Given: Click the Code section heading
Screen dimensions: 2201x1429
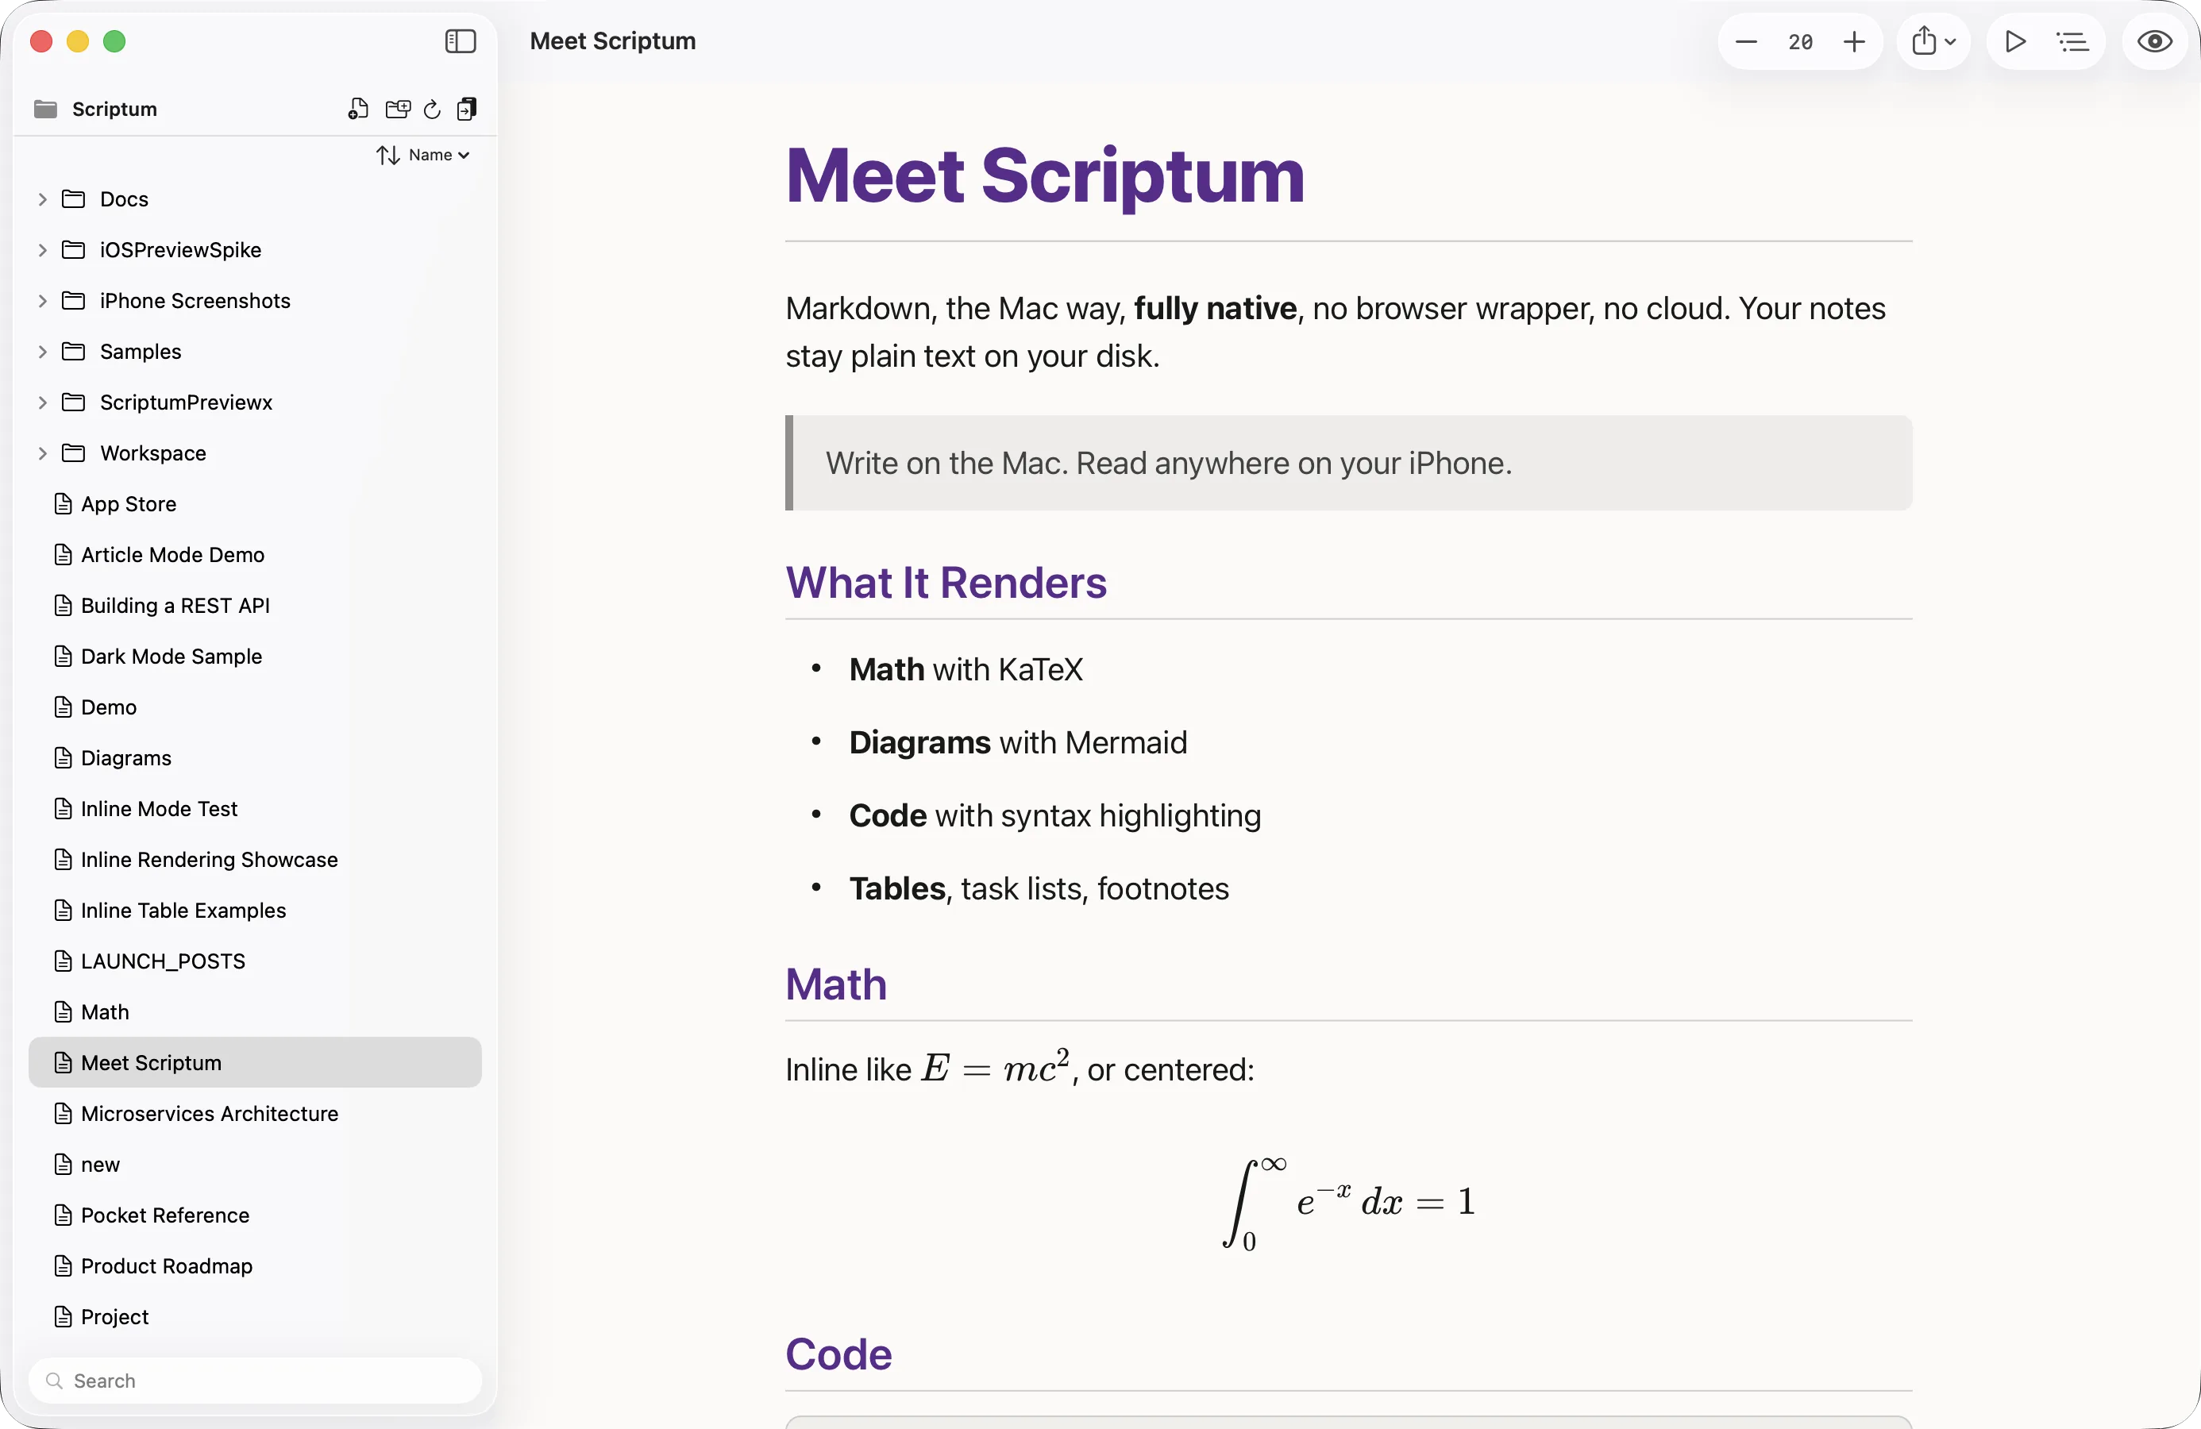Looking at the screenshot, I should tap(838, 1355).
